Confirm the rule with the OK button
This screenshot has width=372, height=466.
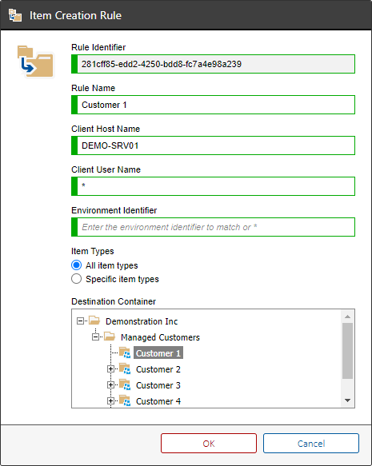click(x=209, y=444)
